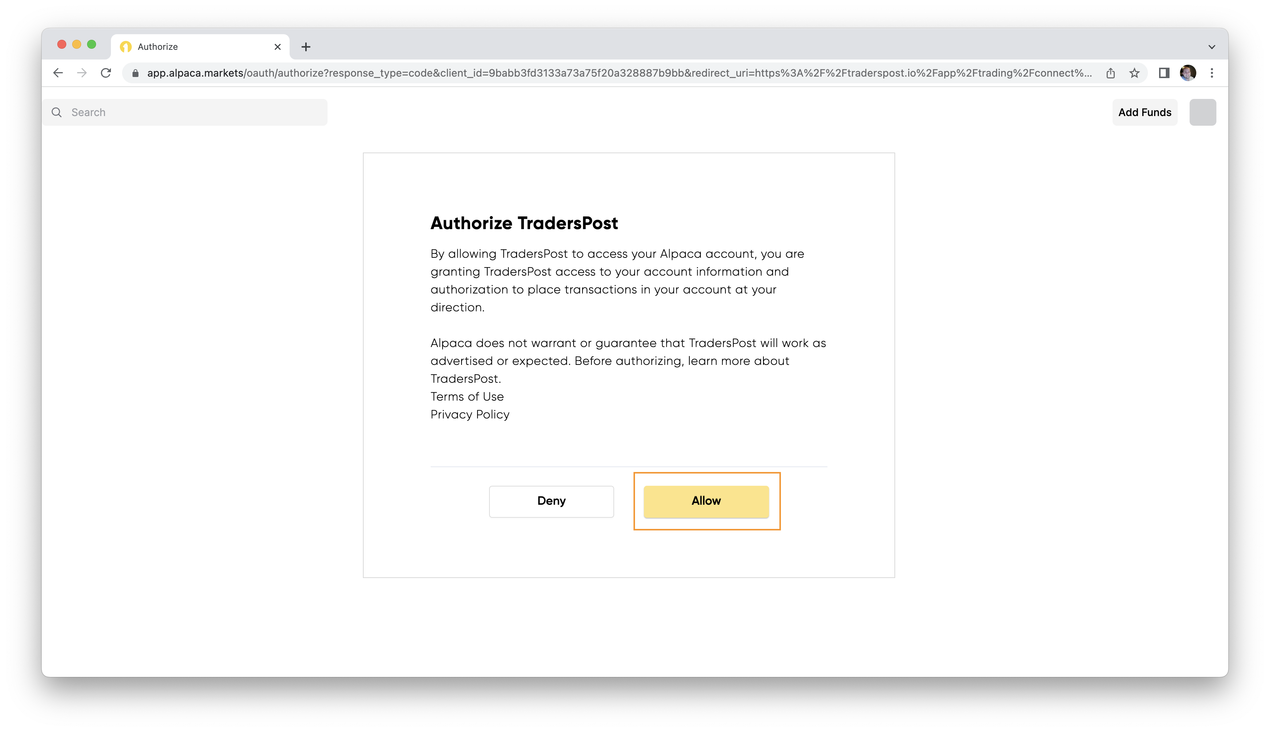Maximize the window with green button
Screen dimensions: 1270x732
pos(92,45)
